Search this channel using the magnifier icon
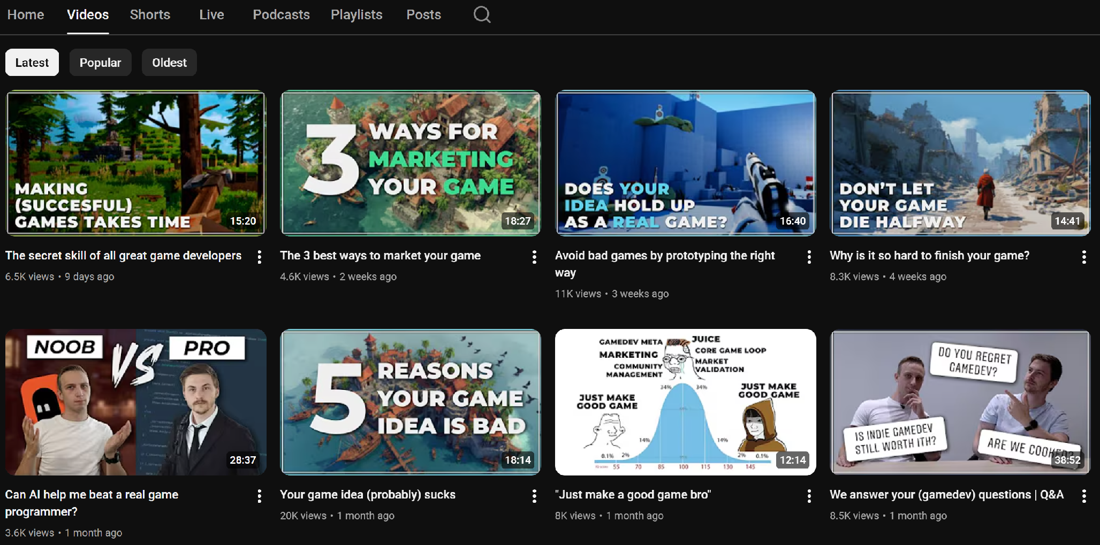Image resolution: width=1100 pixels, height=545 pixels. (x=482, y=14)
